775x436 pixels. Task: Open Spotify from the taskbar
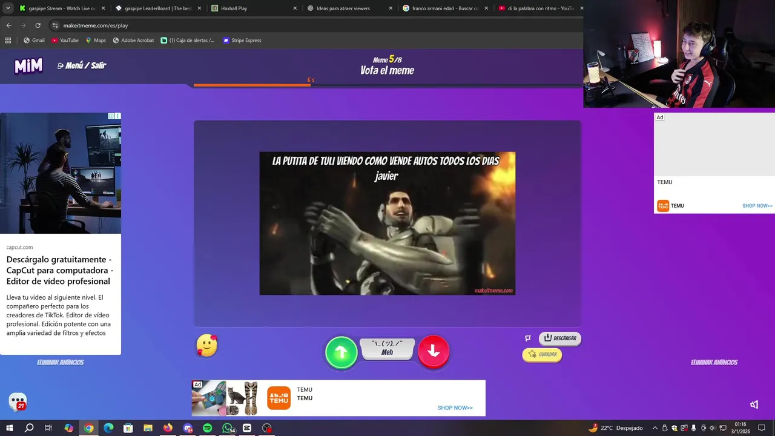pos(208,428)
